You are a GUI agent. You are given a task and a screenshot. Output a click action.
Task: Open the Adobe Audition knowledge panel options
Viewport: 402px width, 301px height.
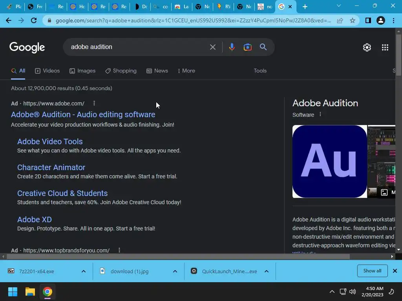point(320,114)
